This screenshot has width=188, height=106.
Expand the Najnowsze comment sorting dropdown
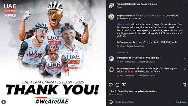pos(123,52)
